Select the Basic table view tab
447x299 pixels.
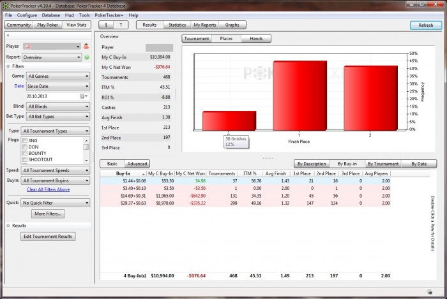(x=112, y=164)
